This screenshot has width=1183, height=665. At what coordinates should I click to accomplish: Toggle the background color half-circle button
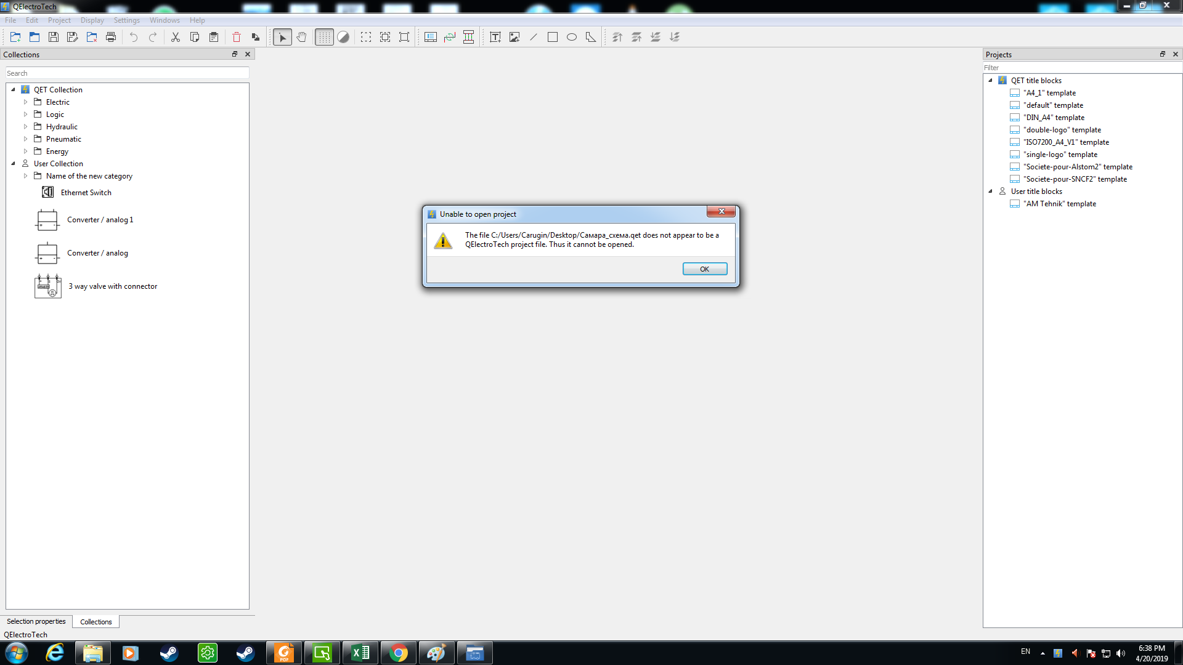tap(343, 37)
